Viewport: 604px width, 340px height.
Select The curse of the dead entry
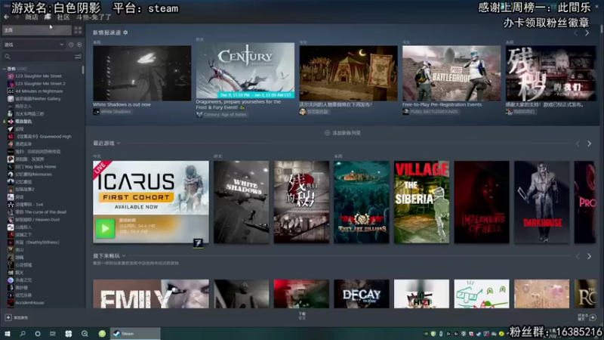(41, 212)
